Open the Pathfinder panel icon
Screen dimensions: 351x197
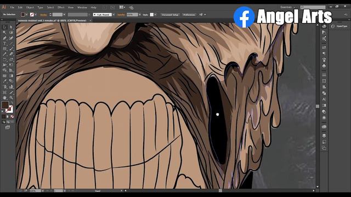pyautogui.click(x=324, y=93)
